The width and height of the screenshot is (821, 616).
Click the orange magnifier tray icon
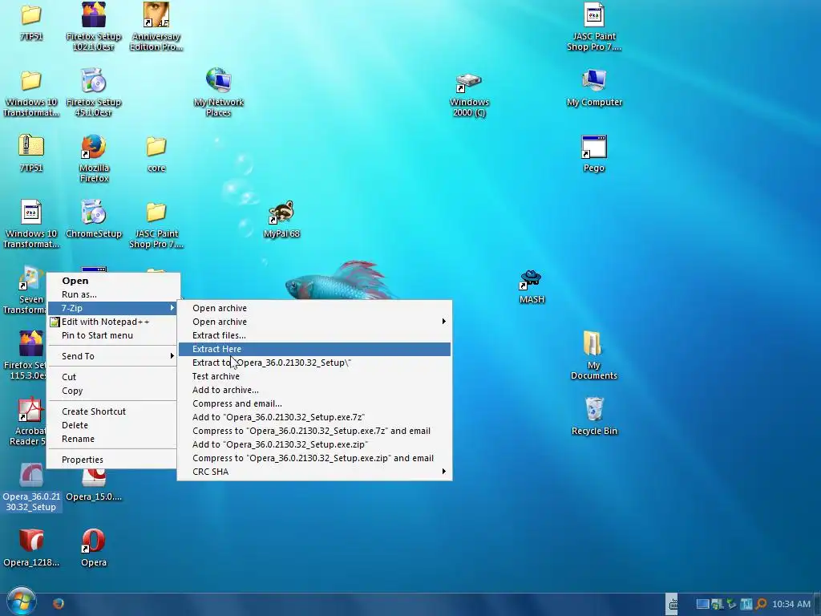pos(761,604)
